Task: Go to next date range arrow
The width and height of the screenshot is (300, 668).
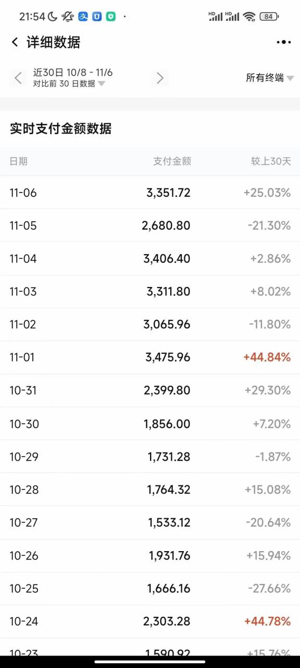Action: (160, 78)
